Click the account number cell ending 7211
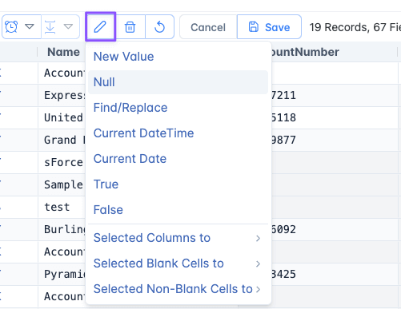This screenshot has width=401, height=309. (x=335, y=95)
